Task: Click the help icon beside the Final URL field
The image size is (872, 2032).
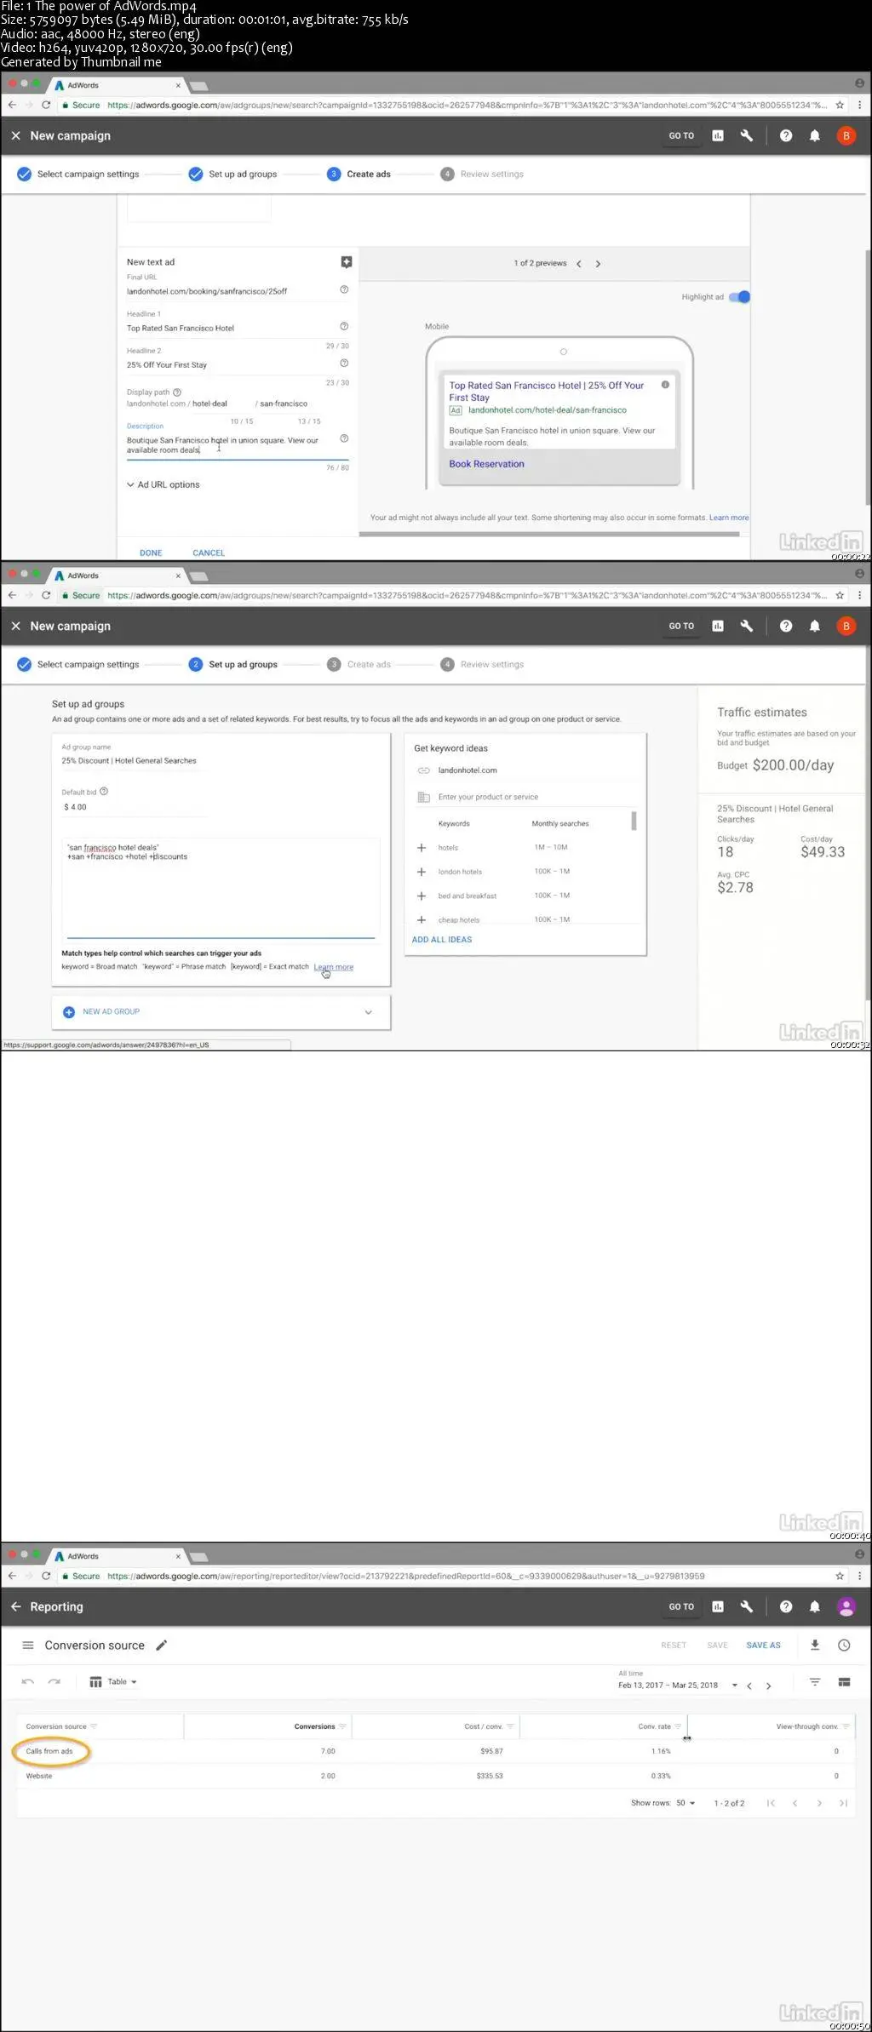Action: (x=344, y=289)
